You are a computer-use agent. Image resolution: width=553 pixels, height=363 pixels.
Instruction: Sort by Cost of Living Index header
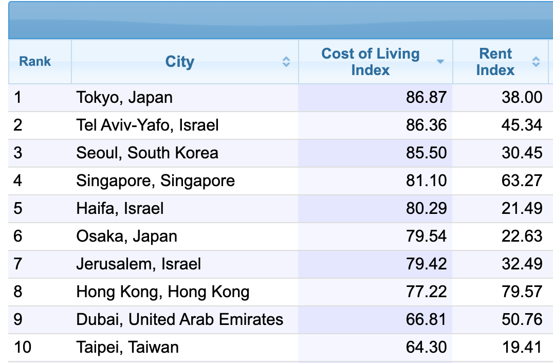(370, 62)
